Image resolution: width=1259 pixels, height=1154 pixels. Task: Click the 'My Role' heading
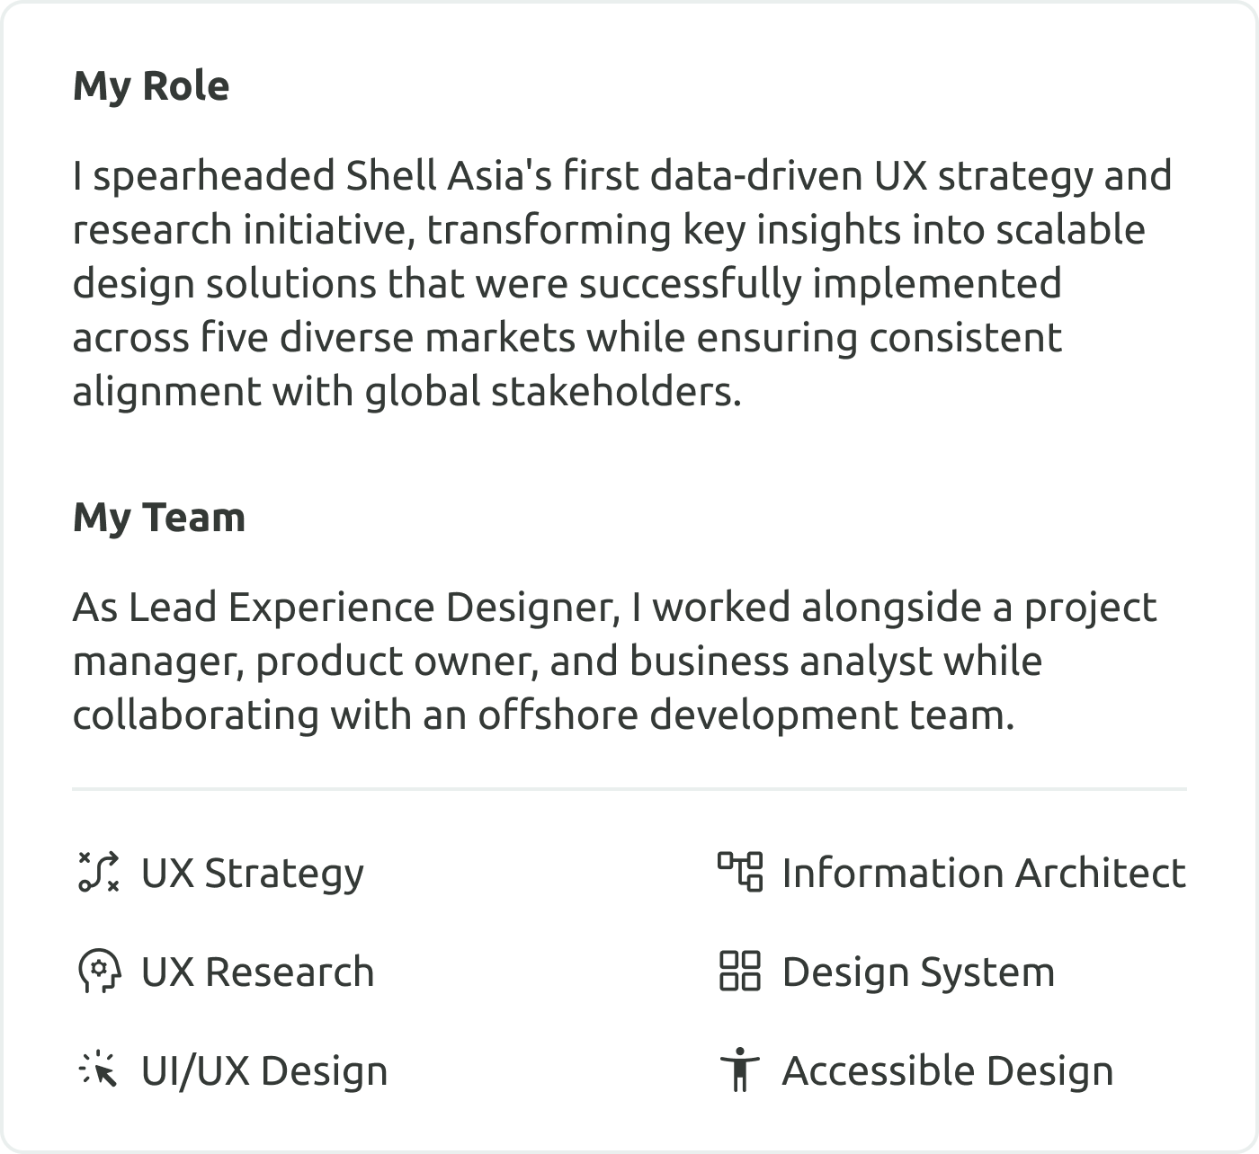pos(151,86)
